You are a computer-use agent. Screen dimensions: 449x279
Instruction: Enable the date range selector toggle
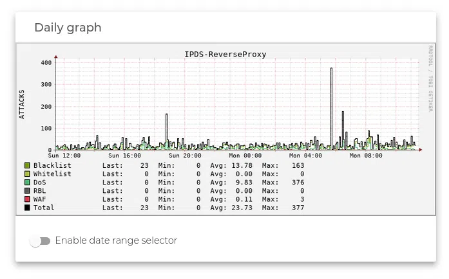[x=40, y=241]
